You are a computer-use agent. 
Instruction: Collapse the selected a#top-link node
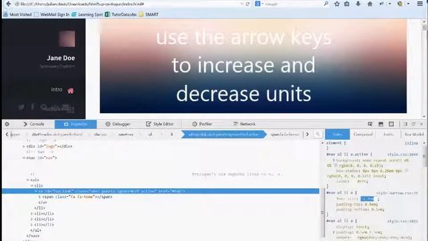click(35, 191)
